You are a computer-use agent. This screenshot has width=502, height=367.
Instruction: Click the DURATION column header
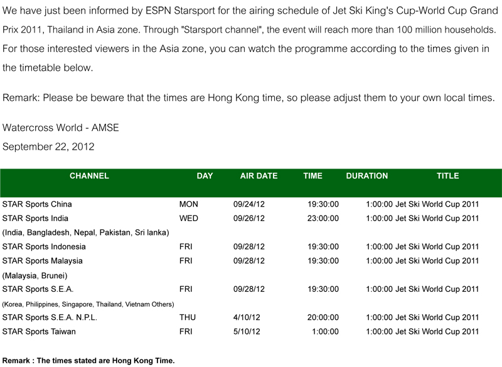367,176
